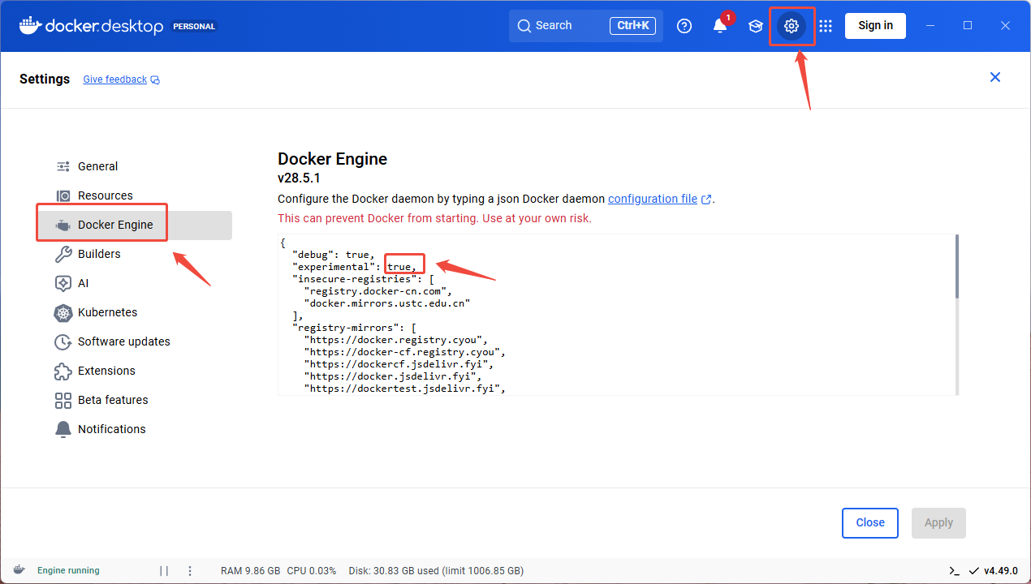Click the JSON editor scrollbar thumb

coord(957,266)
